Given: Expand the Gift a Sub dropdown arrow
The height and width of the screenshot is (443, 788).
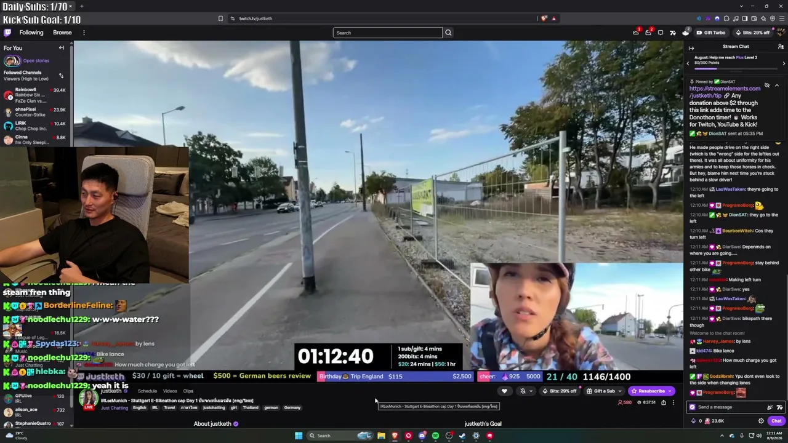Looking at the screenshot, I should [x=620, y=391].
